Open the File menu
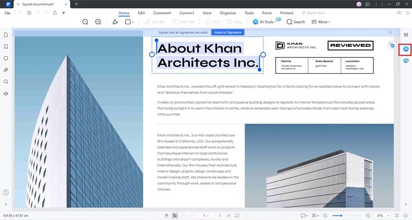Viewport: 412px width, 220px height. [7, 13]
